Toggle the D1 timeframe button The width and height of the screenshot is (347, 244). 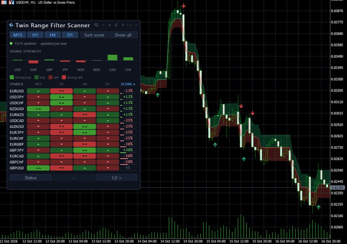click(x=70, y=35)
